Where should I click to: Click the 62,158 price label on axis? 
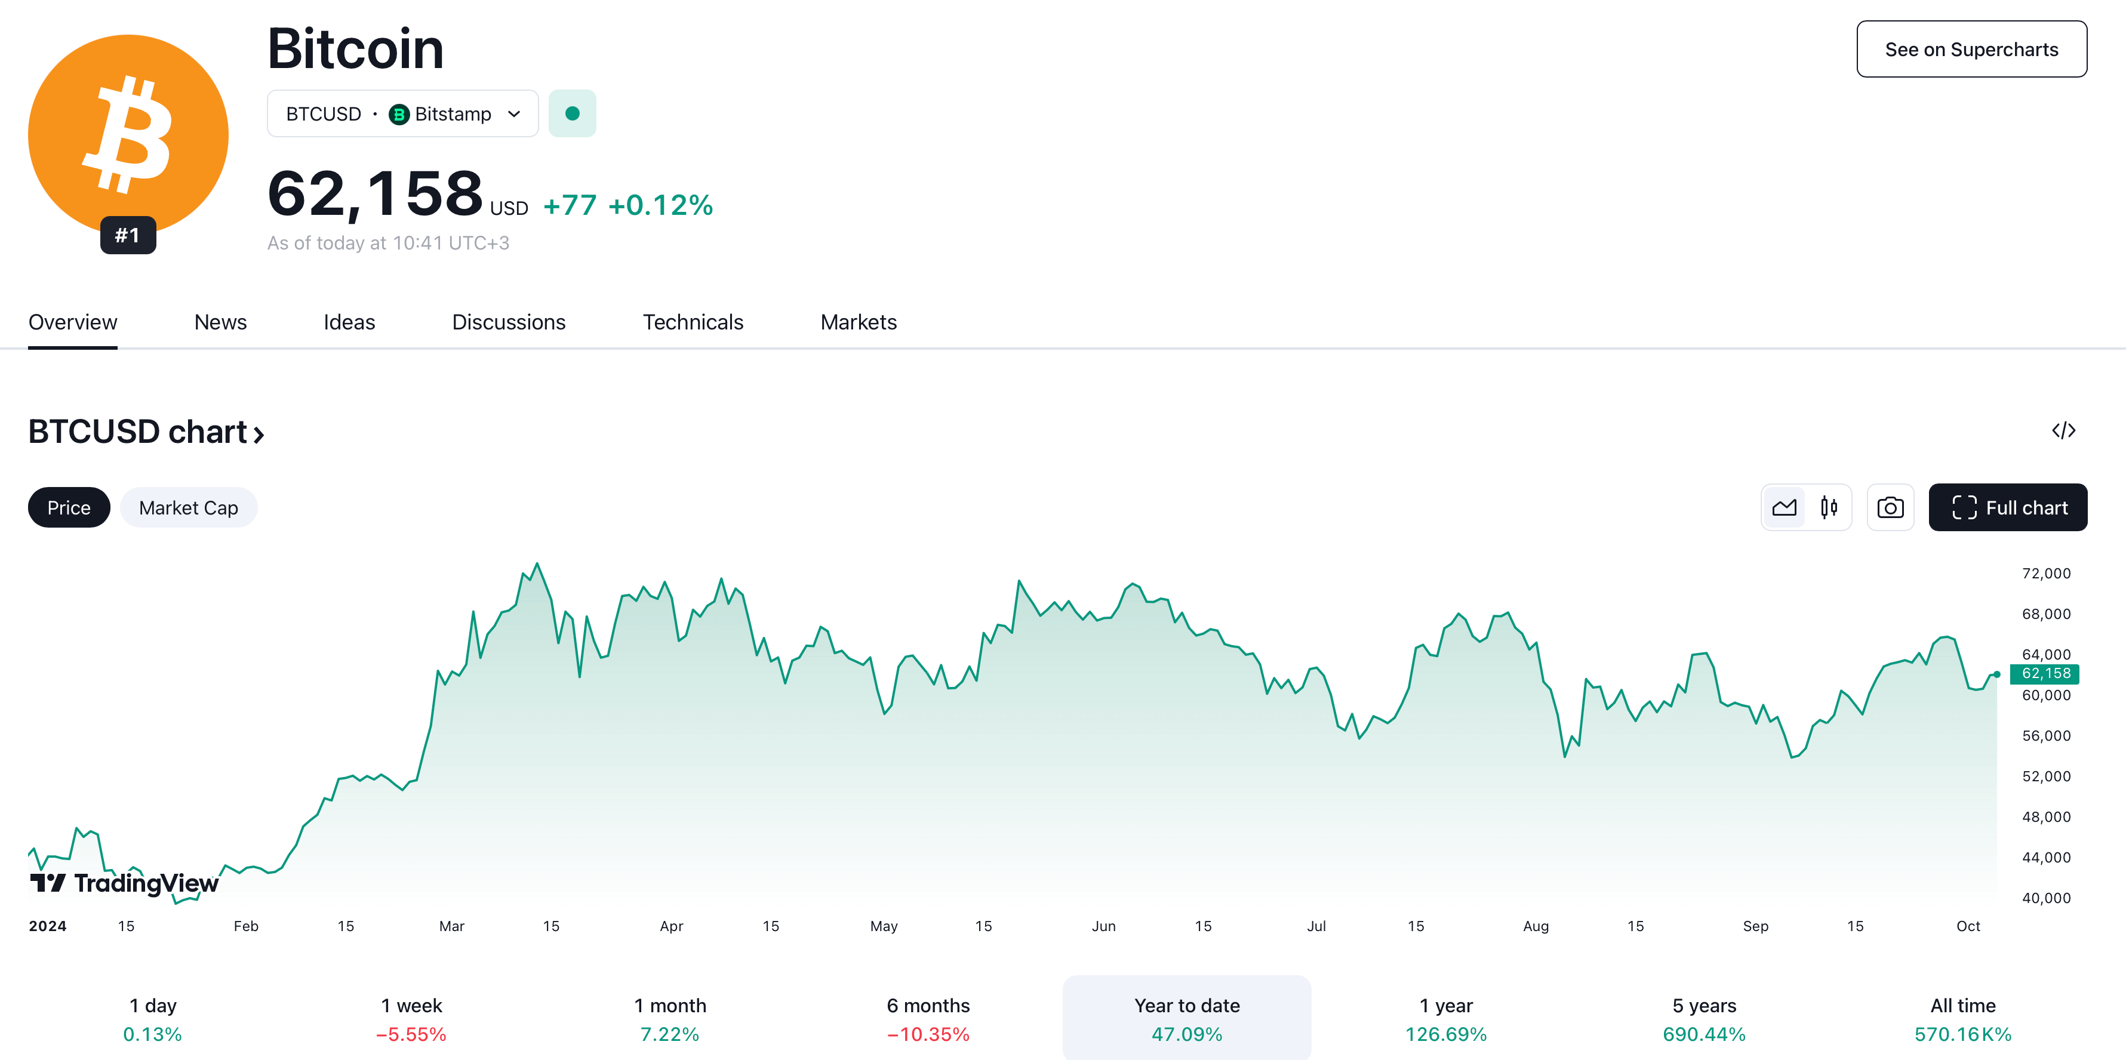[2045, 674]
